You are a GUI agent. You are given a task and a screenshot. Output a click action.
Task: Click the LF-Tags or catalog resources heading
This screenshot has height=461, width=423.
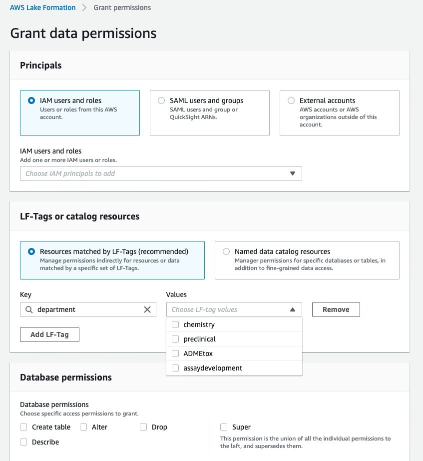tap(79, 216)
